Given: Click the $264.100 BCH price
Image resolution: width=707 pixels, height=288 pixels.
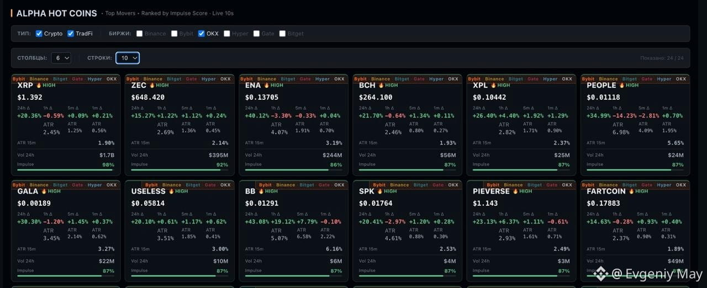Looking at the screenshot, I should point(376,97).
